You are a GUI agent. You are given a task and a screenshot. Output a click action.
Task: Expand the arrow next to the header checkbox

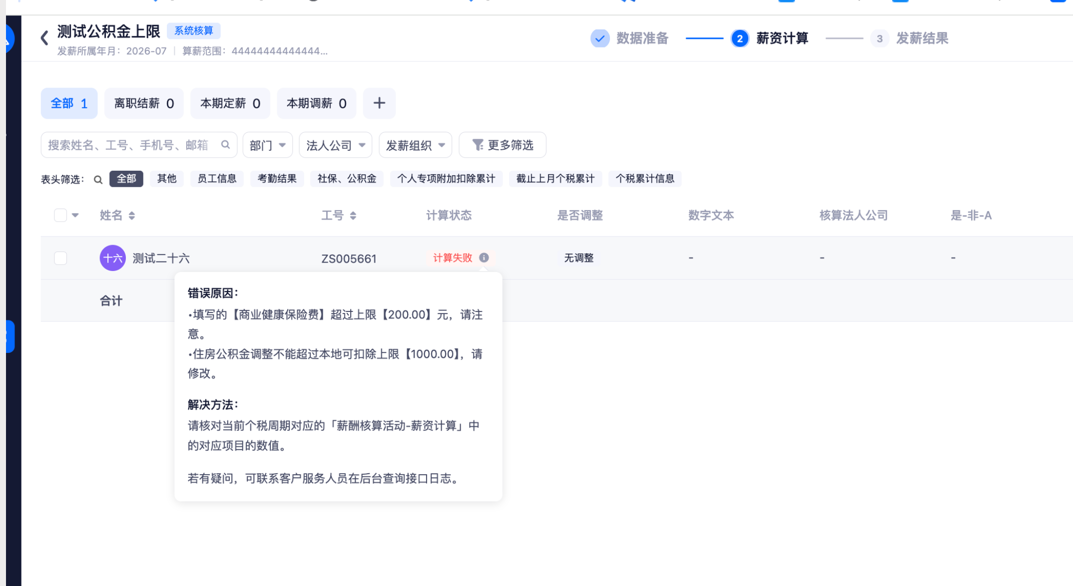coord(75,215)
